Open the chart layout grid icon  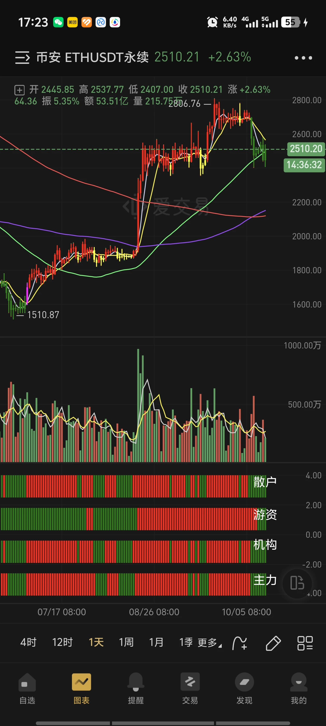[x=305, y=643]
